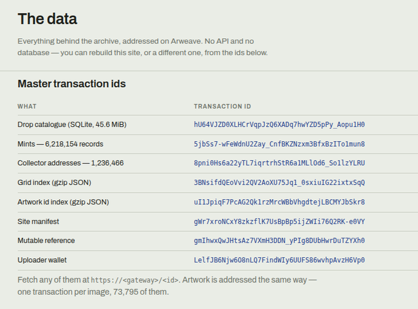Click the "Drop catalogue (SQLite, 45.6 MiB)" cell
418x309 pixels.
coord(72,125)
